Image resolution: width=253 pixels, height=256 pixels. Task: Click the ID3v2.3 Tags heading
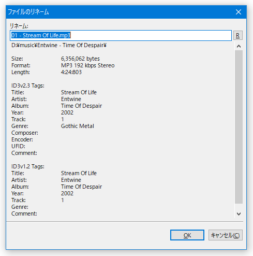coord(28,86)
